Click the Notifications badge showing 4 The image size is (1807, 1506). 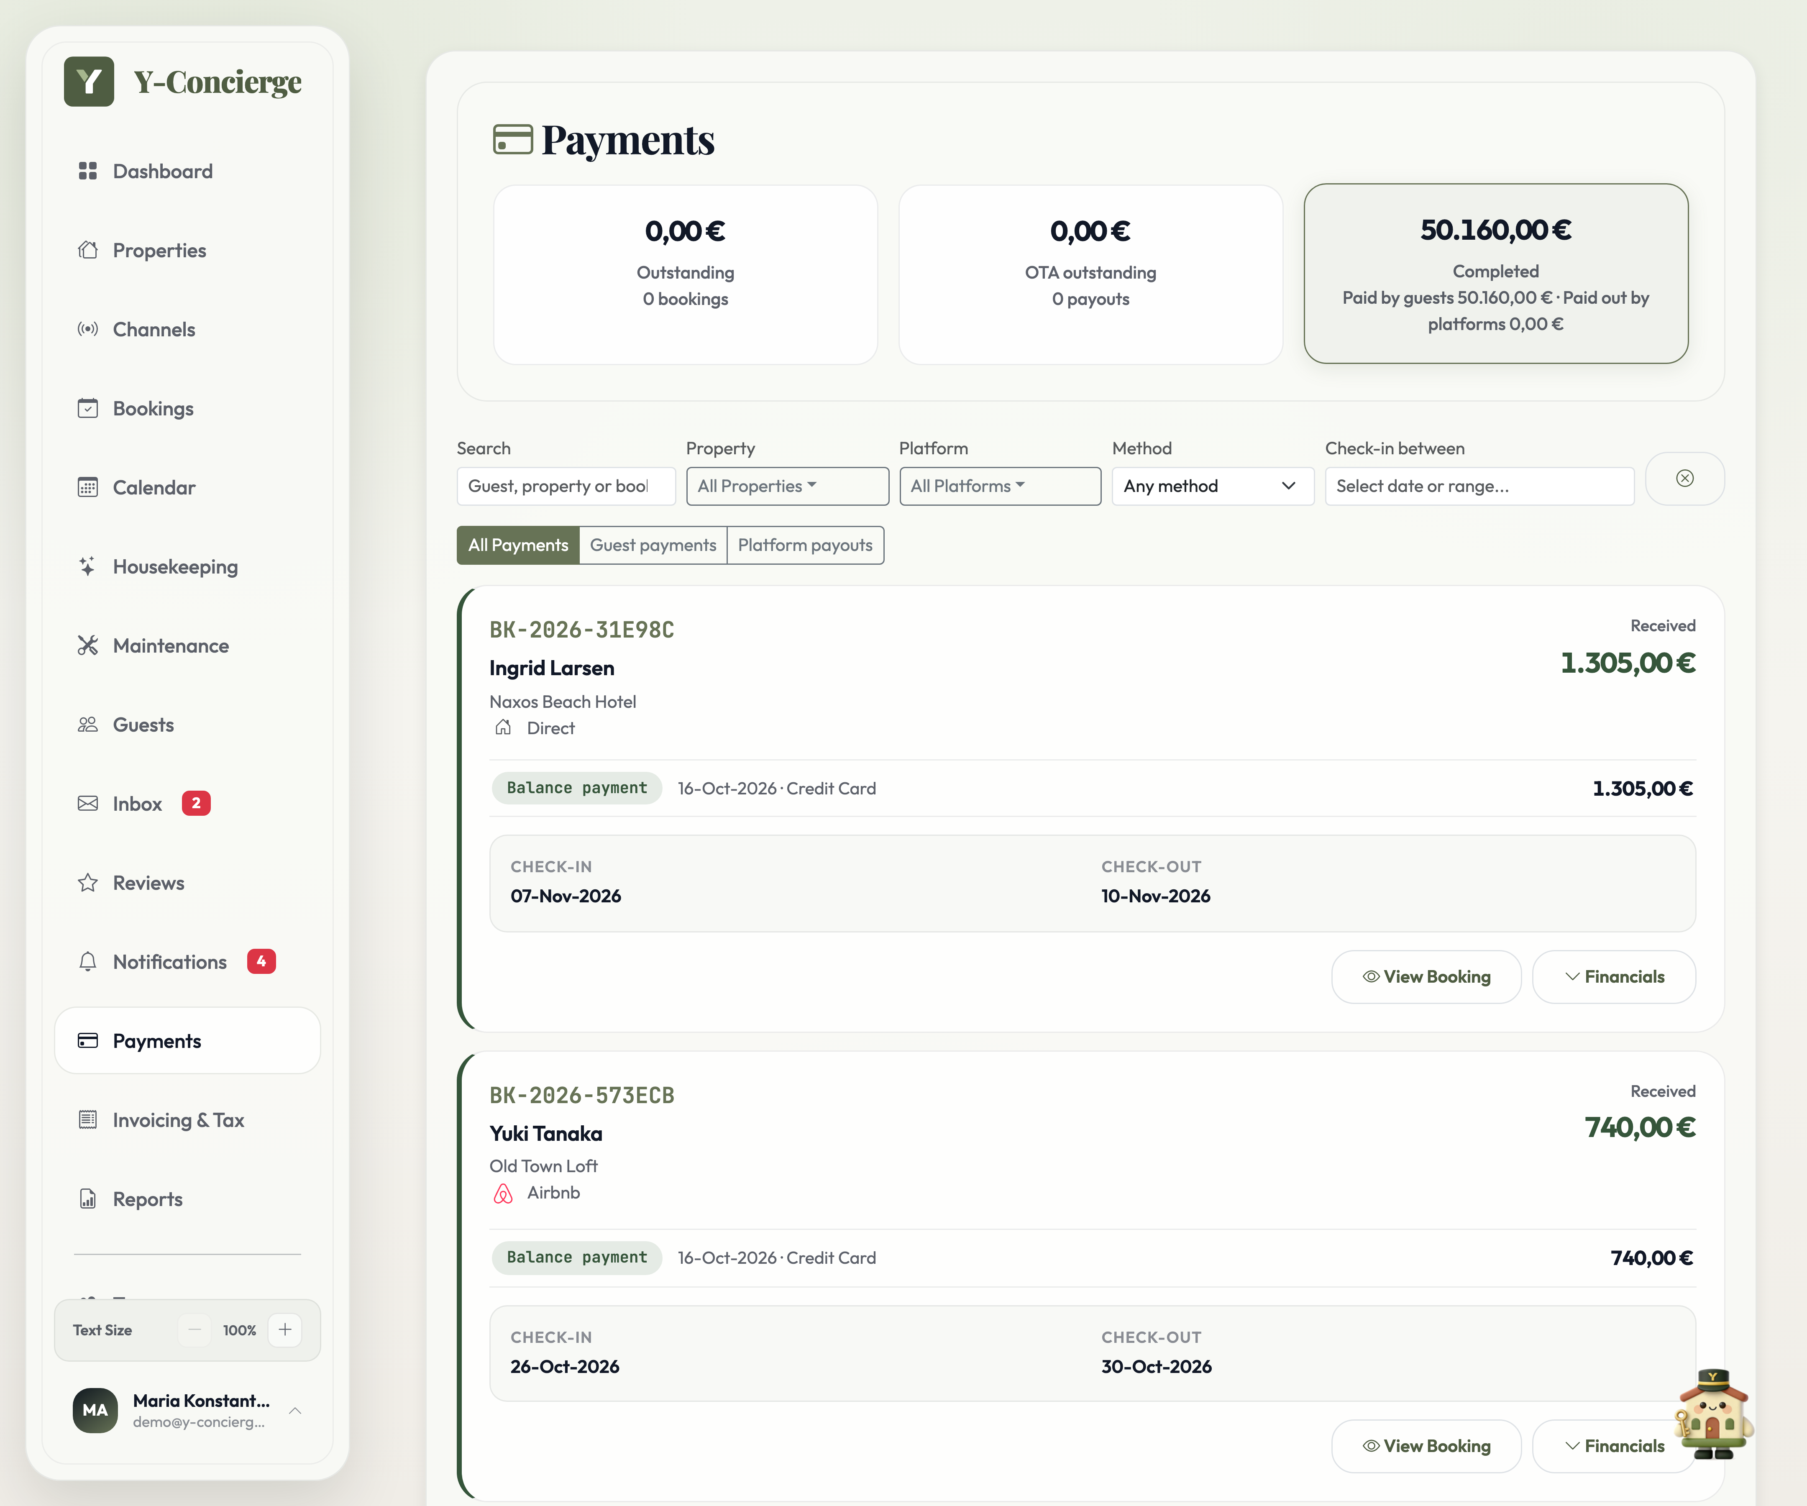261,962
